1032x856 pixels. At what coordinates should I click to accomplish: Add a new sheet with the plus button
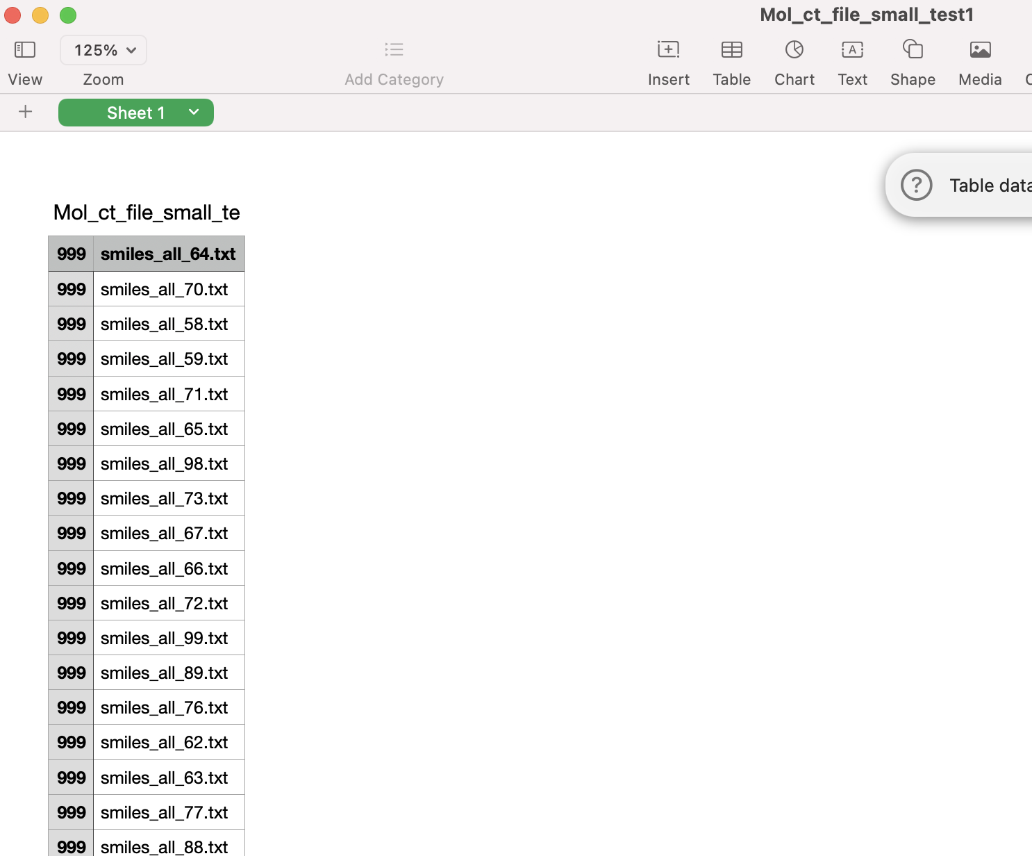(25, 111)
